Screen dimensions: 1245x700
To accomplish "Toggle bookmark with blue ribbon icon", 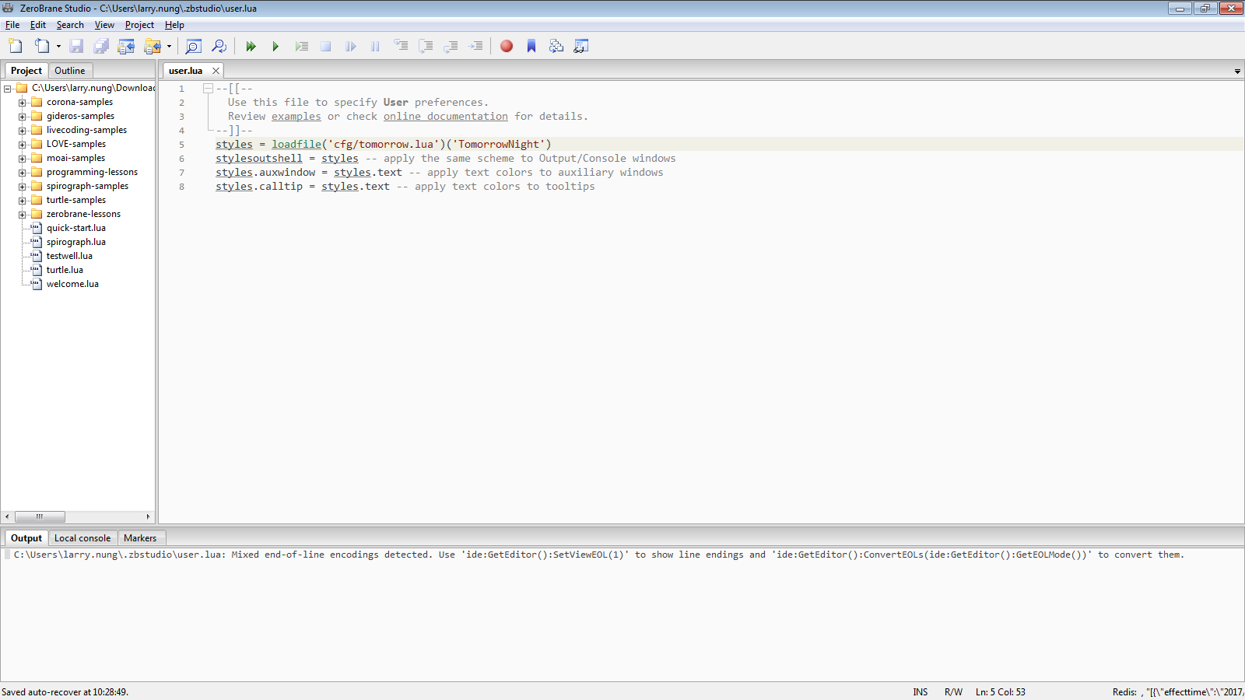I will point(531,46).
